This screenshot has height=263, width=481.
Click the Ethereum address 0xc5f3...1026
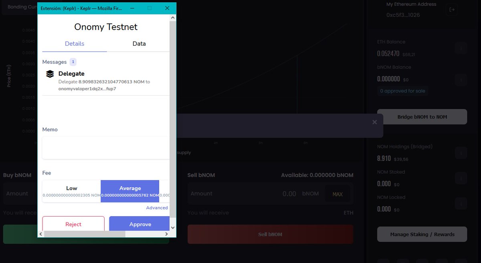[403, 15]
